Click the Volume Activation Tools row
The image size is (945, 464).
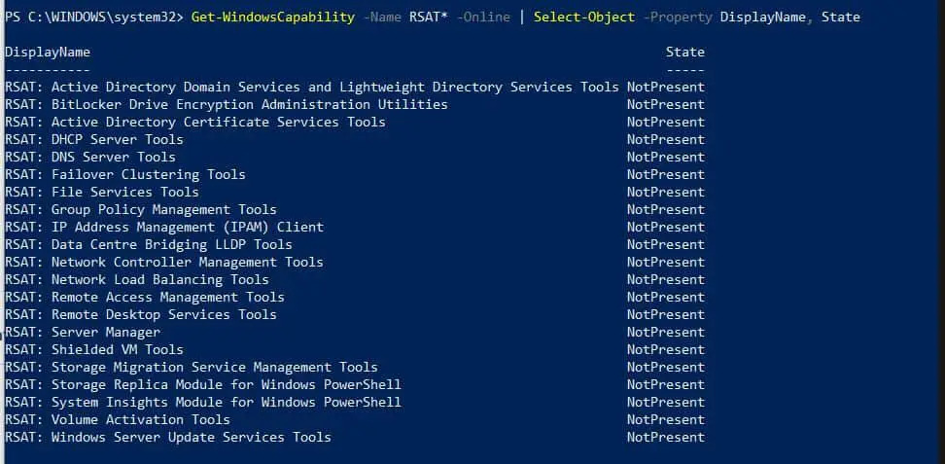[117, 419]
